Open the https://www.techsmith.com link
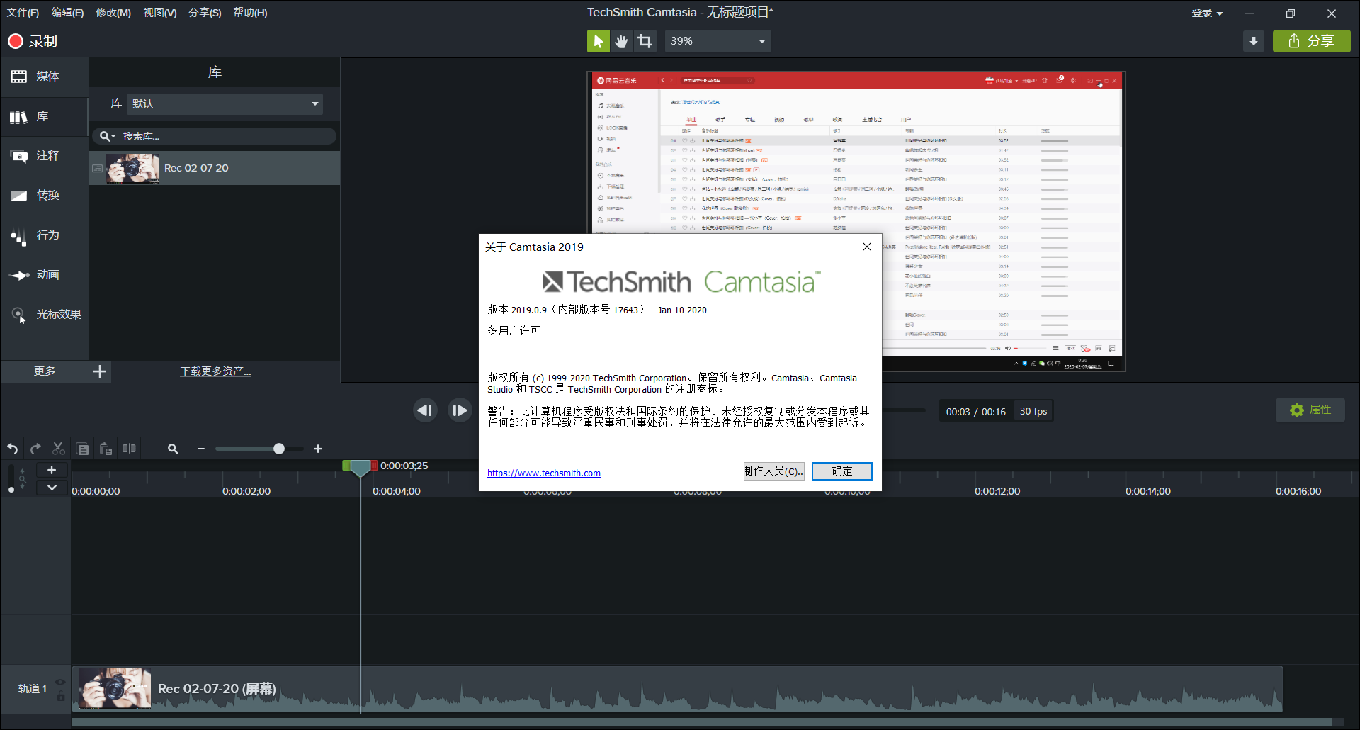Image resolution: width=1360 pixels, height=730 pixels. (x=544, y=473)
